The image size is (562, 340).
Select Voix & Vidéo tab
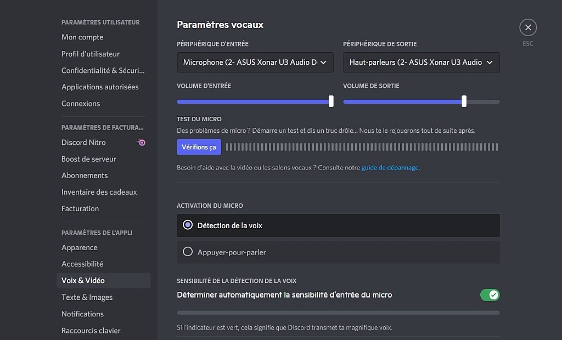point(104,281)
